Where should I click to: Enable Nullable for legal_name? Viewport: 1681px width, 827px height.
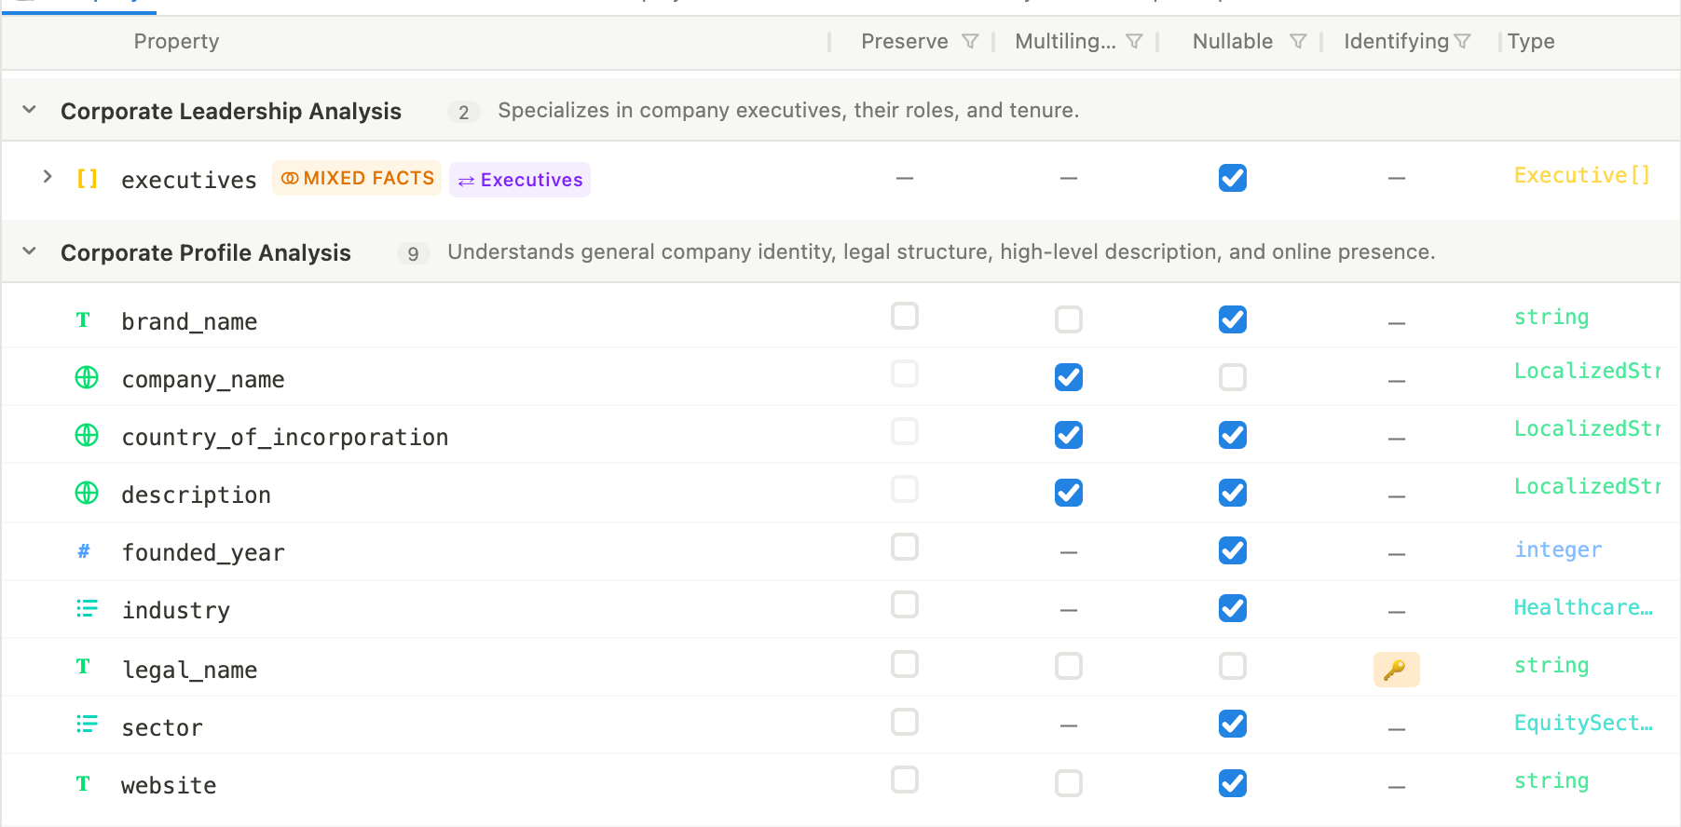coord(1233,666)
